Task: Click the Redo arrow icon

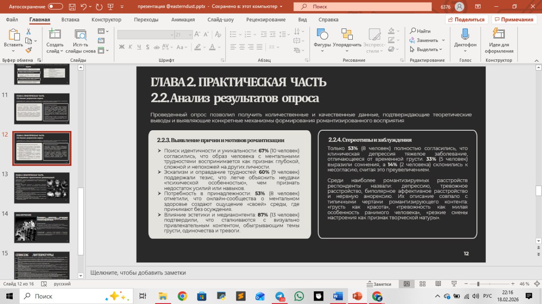Action: click(99, 7)
